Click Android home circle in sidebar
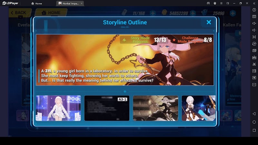The width and height of the screenshot is (258, 145). [x=254, y=122]
